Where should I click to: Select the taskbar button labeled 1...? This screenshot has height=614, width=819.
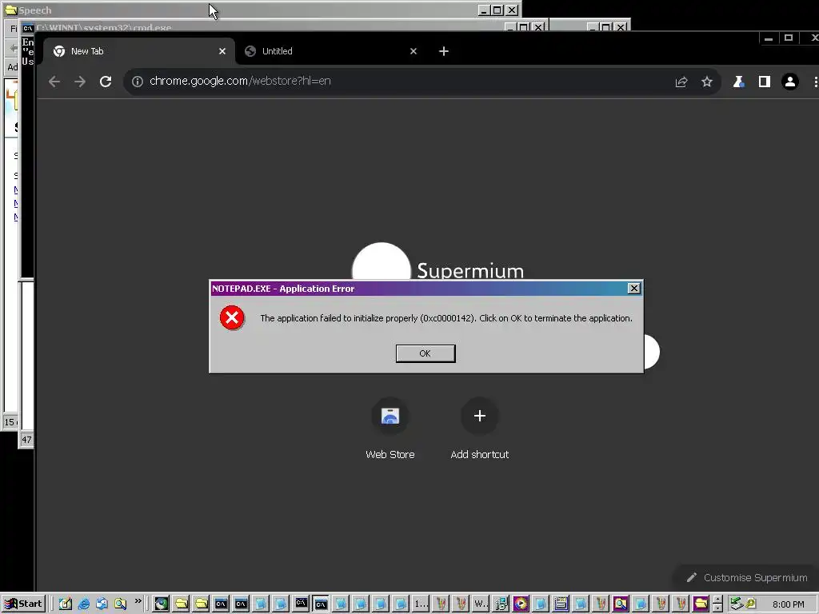click(421, 604)
